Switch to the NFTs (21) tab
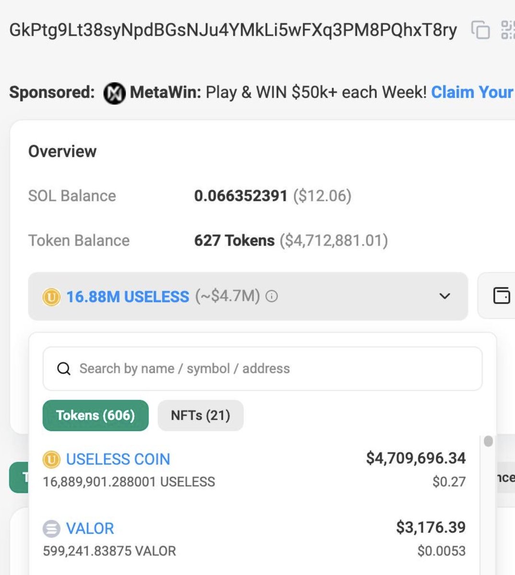The width and height of the screenshot is (515, 575). click(x=200, y=415)
